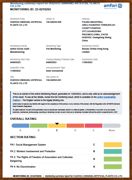Click the C label under overall rating bar

(x=57, y=130)
